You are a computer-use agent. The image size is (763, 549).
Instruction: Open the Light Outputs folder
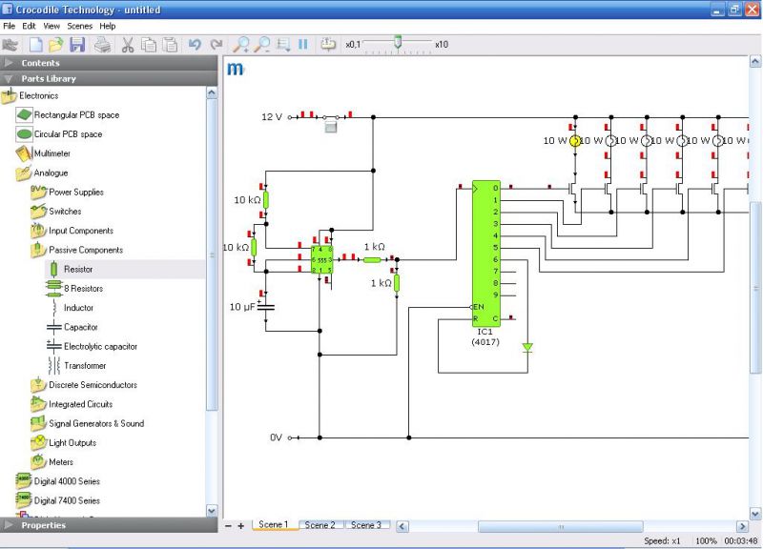pyautogui.click(x=64, y=442)
